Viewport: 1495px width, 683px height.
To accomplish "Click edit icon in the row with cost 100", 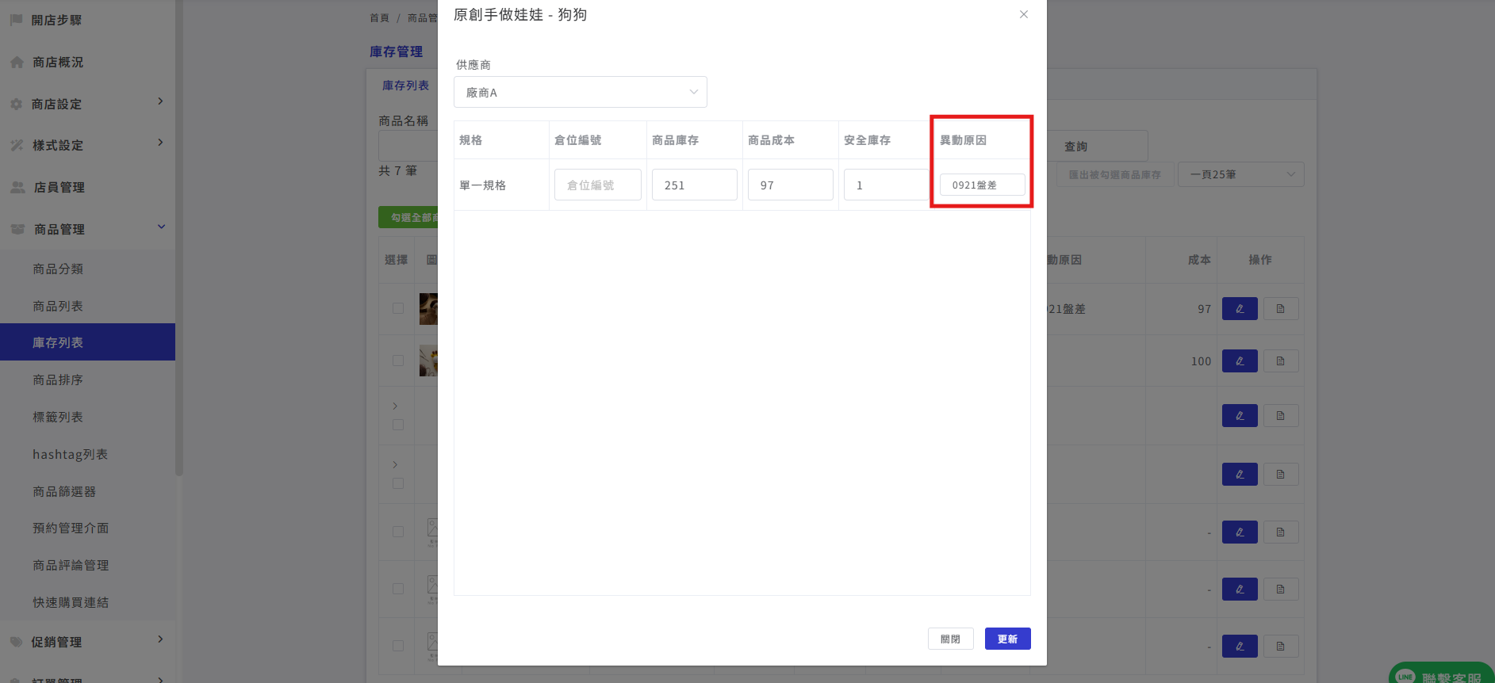I will coord(1240,361).
